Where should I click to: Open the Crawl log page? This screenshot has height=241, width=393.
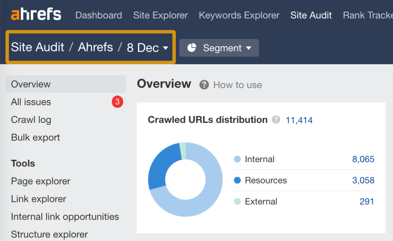click(31, 120)
